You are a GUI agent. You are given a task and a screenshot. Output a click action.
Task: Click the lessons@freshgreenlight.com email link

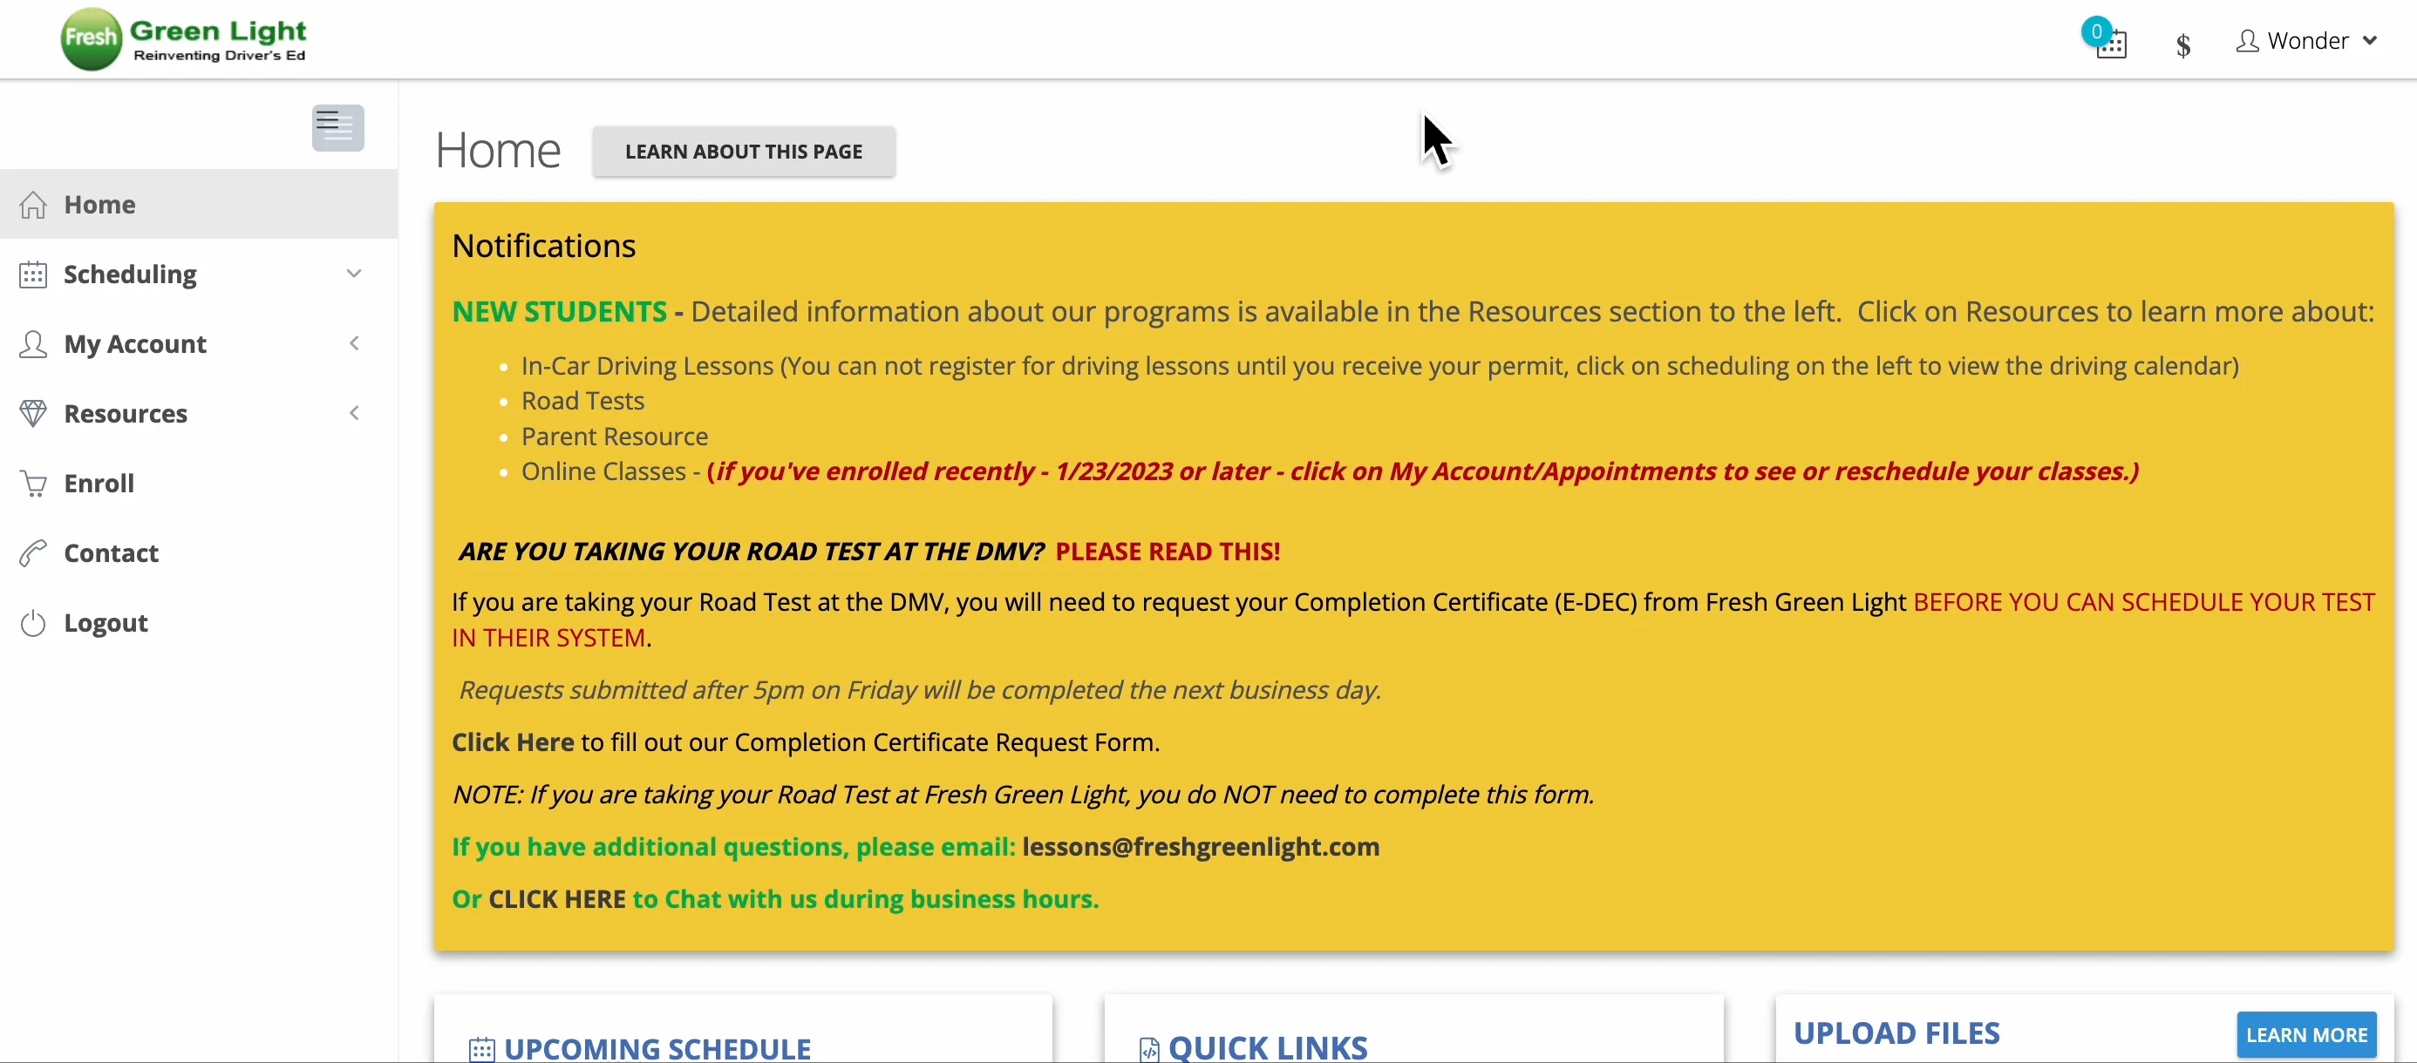[x=1200, y=846]
